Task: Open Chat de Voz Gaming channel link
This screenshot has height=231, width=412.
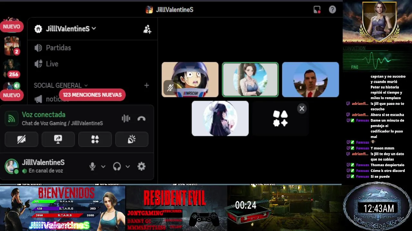Action: [62, 123]
